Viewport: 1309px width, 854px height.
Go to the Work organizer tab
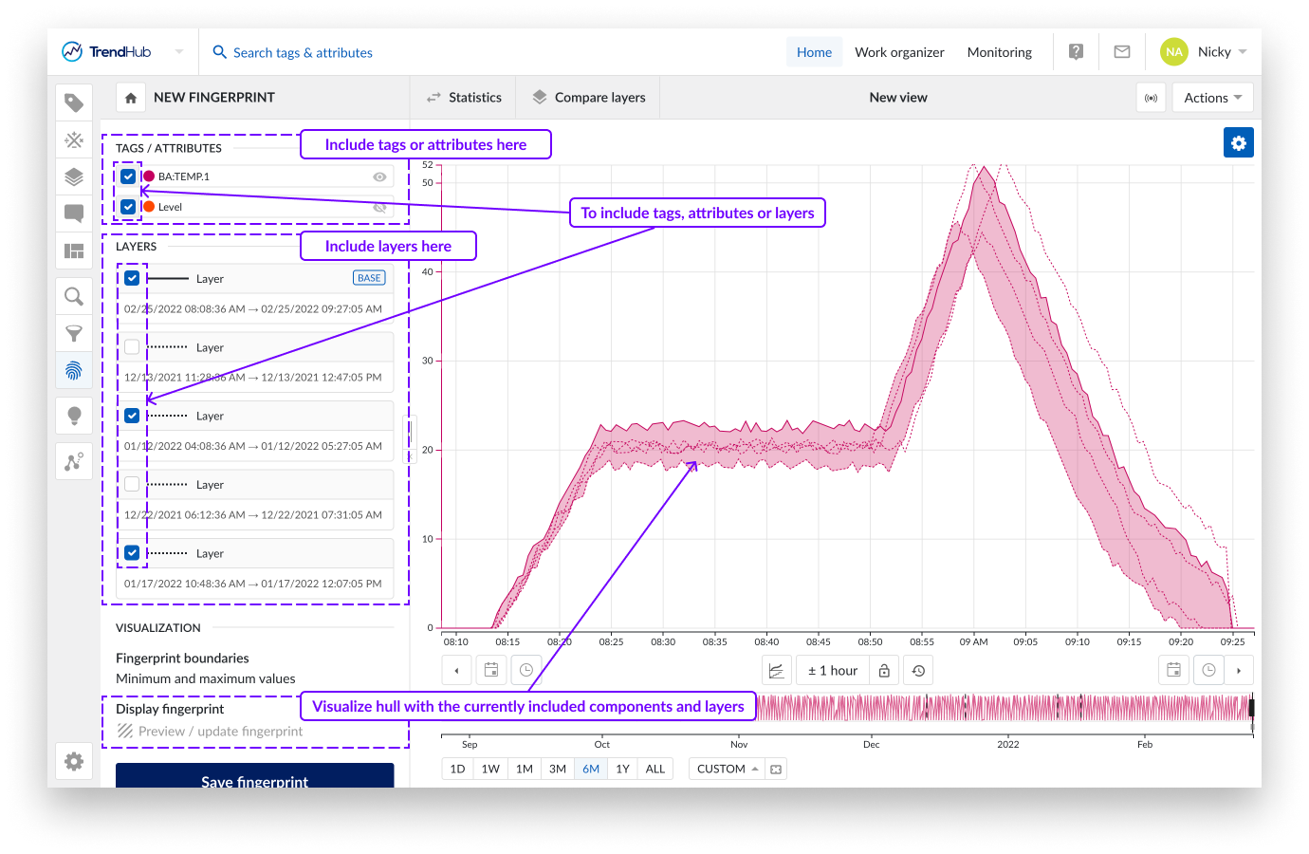[899, 52]
